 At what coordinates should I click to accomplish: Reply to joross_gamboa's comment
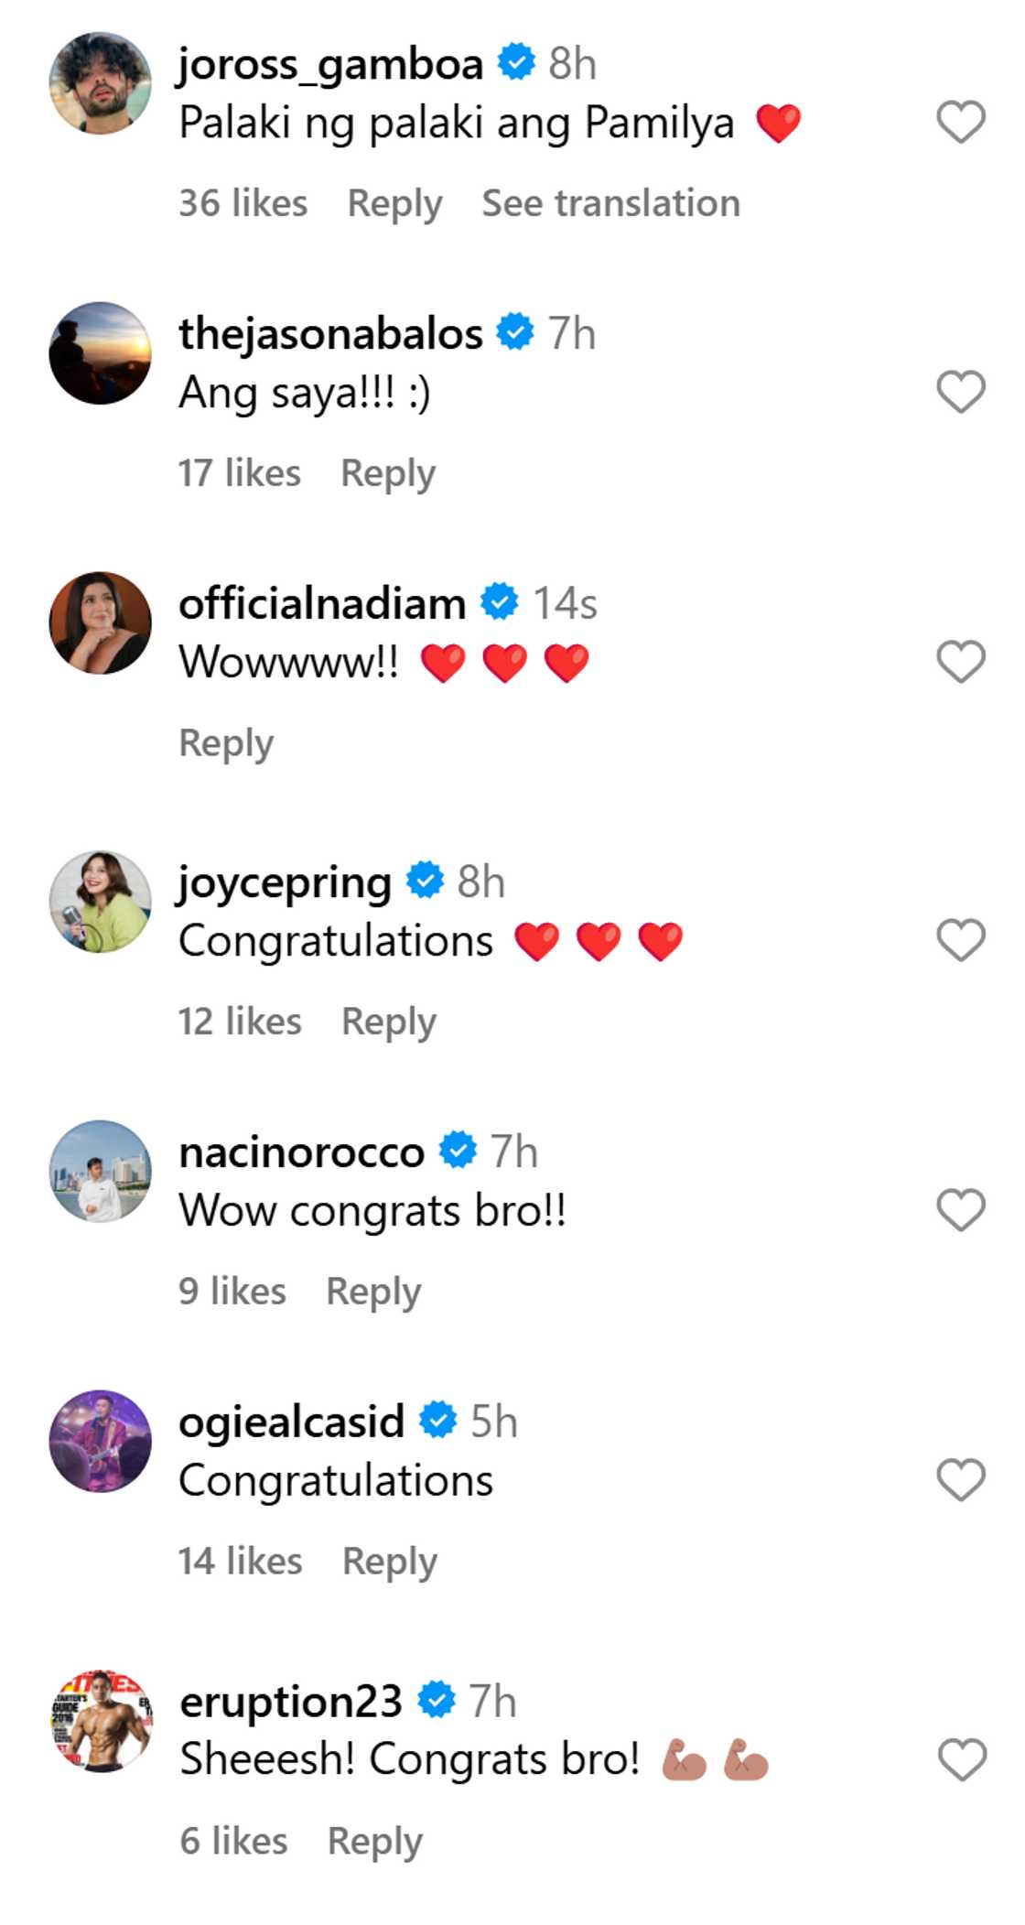tap(394, 203)
